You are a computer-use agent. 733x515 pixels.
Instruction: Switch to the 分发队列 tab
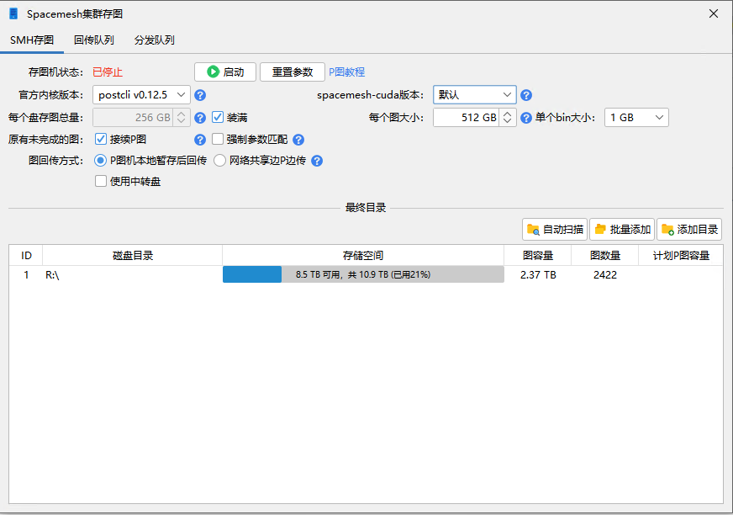(155, 40)
